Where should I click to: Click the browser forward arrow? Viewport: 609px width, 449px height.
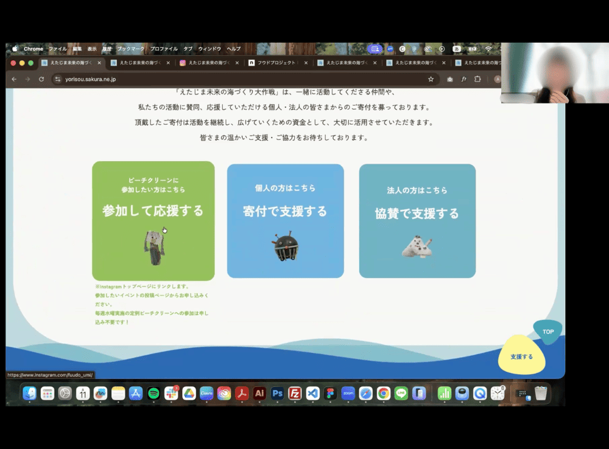coord(27,79)
